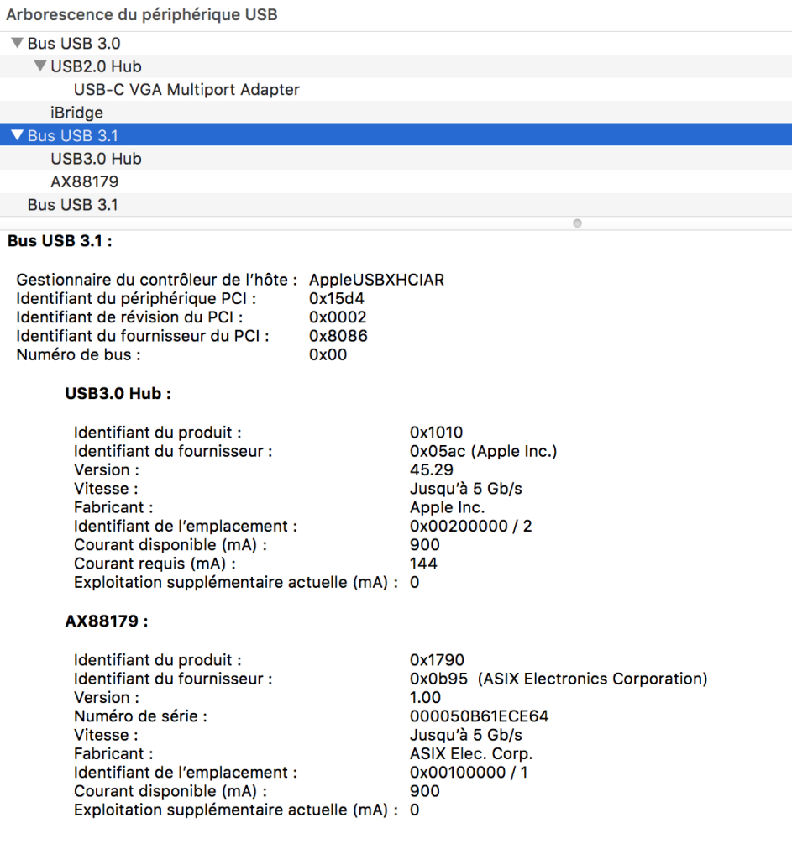Screen dimensions: 792x860
Task: Collapse the USB2.0 Hub disclosure triangle
Action: pyautogui.click(x=40, y=66)
